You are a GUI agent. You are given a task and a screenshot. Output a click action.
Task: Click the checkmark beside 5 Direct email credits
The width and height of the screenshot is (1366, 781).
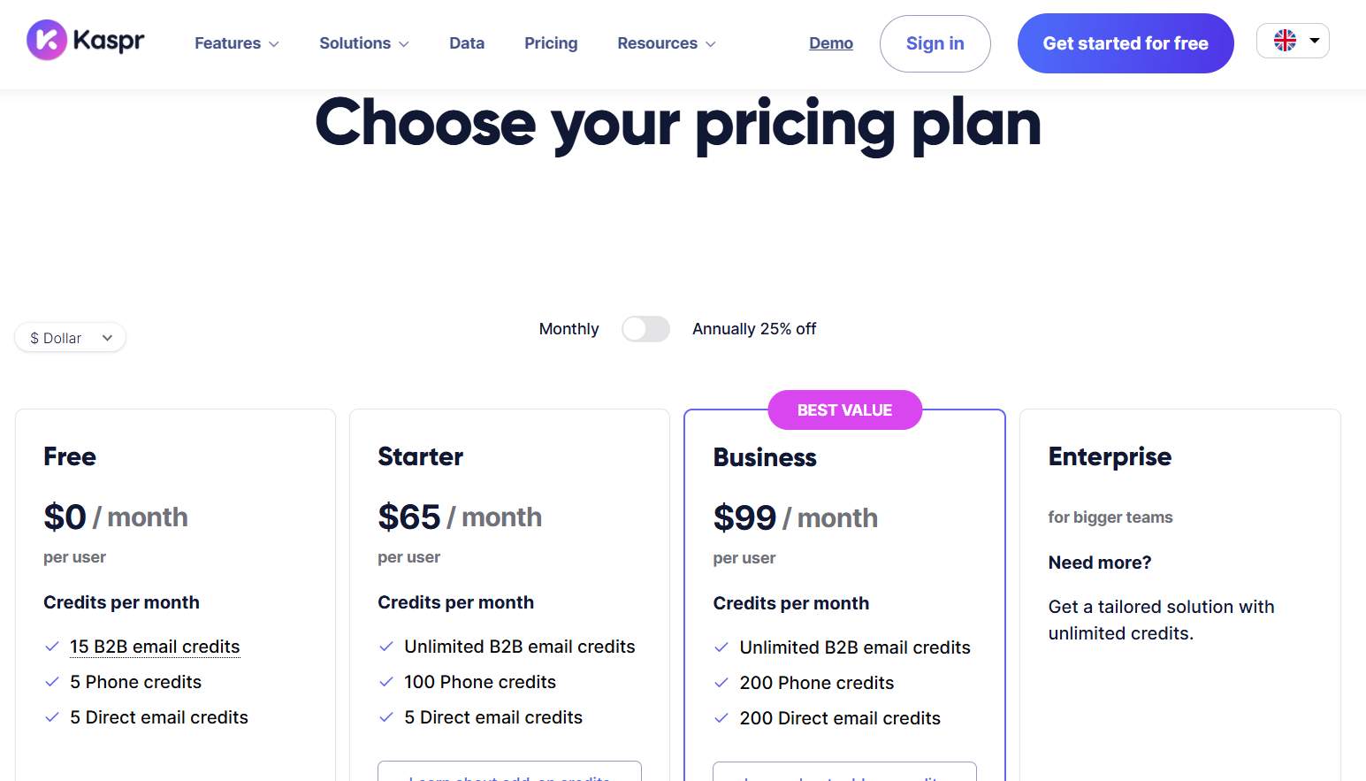[x=50, y=717]
